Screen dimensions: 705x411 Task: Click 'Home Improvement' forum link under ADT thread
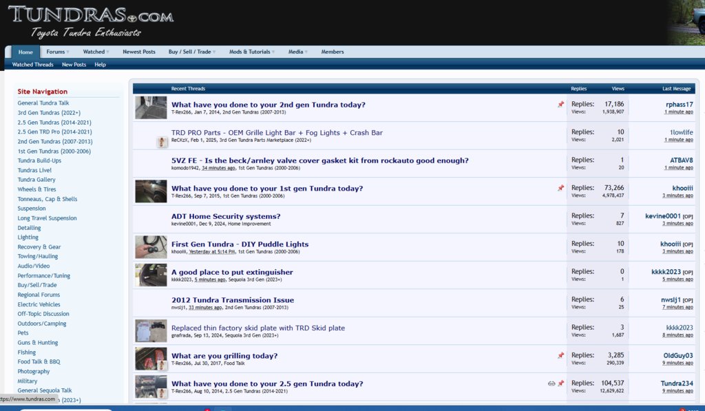tap(249, 224)
